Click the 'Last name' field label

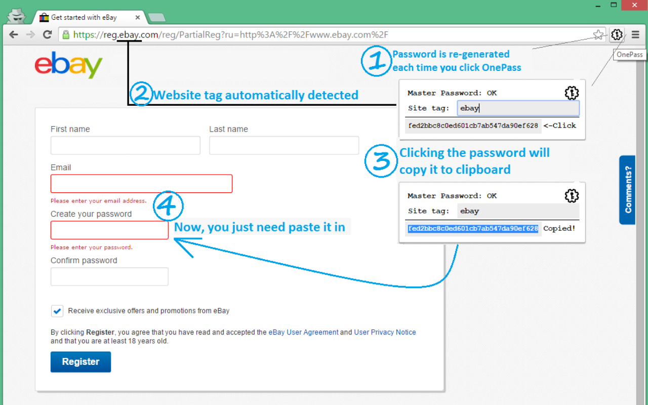(228, 129)
